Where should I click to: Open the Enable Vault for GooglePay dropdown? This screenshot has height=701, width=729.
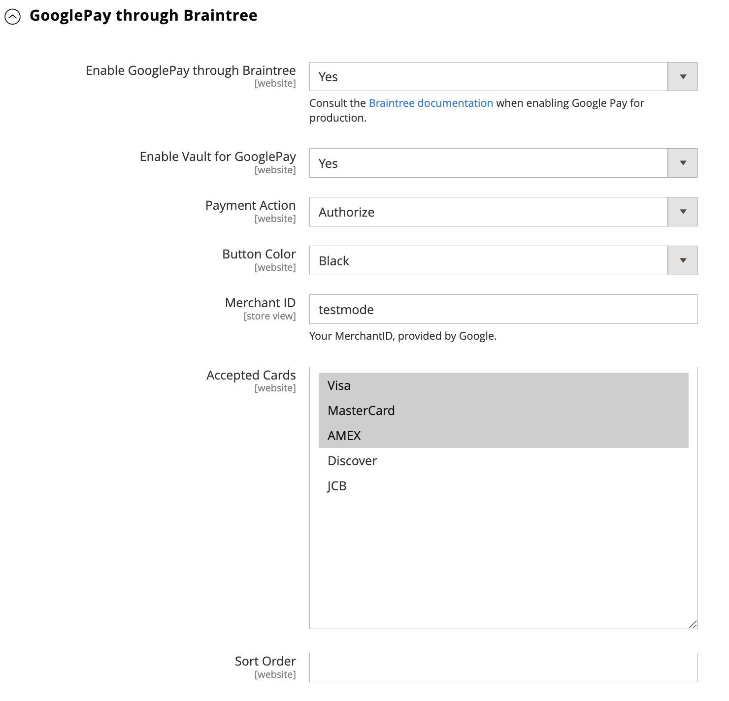[x=488, y=163]
